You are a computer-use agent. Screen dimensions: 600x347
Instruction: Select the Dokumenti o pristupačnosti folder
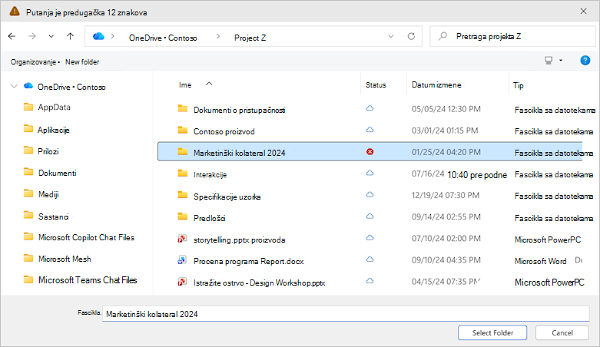point(239,111)
